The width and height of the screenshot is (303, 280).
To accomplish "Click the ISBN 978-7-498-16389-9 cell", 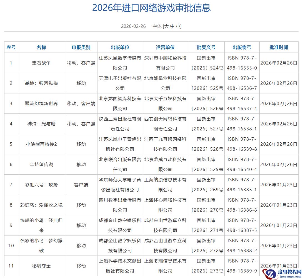I will click(242, 266).
